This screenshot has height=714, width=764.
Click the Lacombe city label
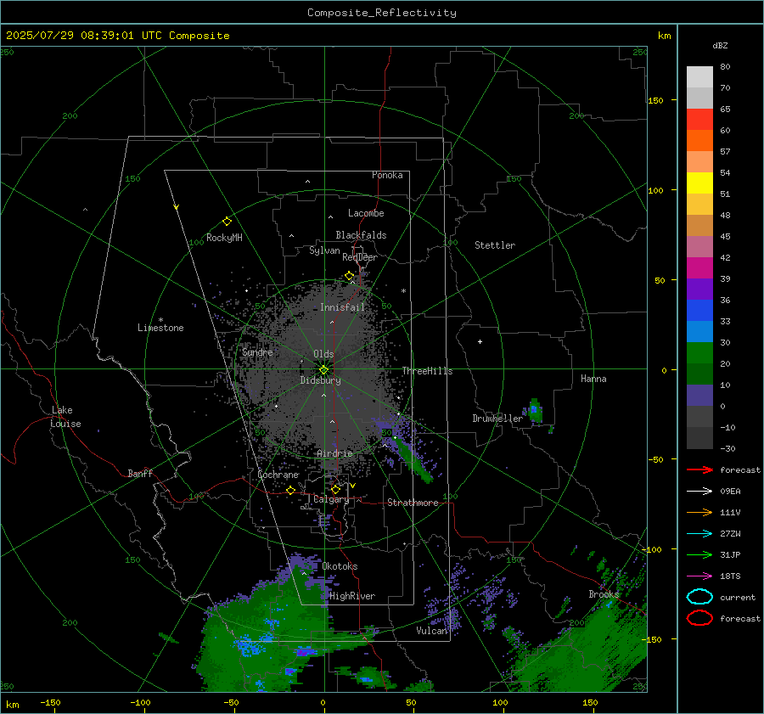366,213
